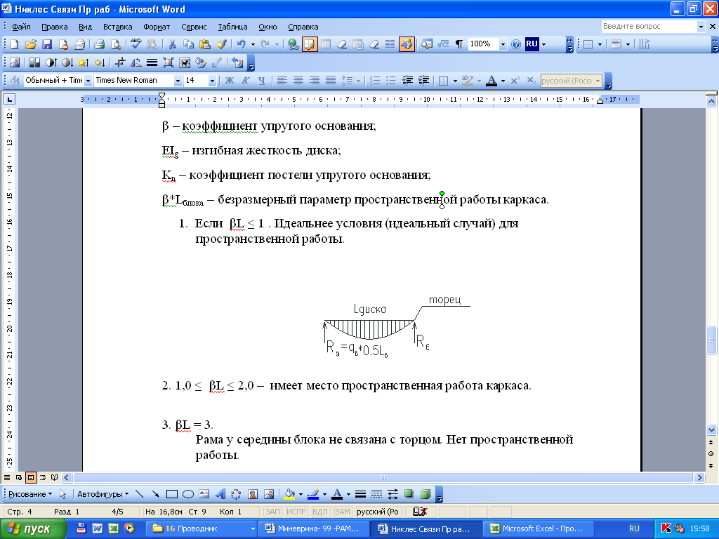The image size is (719, 539).
Task: Switch to Microsoft Excel taskbar window
Action: (539, 528)
